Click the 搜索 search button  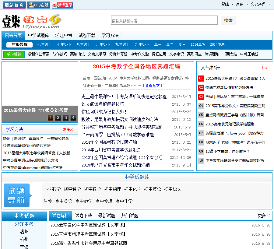coord(228,20)
